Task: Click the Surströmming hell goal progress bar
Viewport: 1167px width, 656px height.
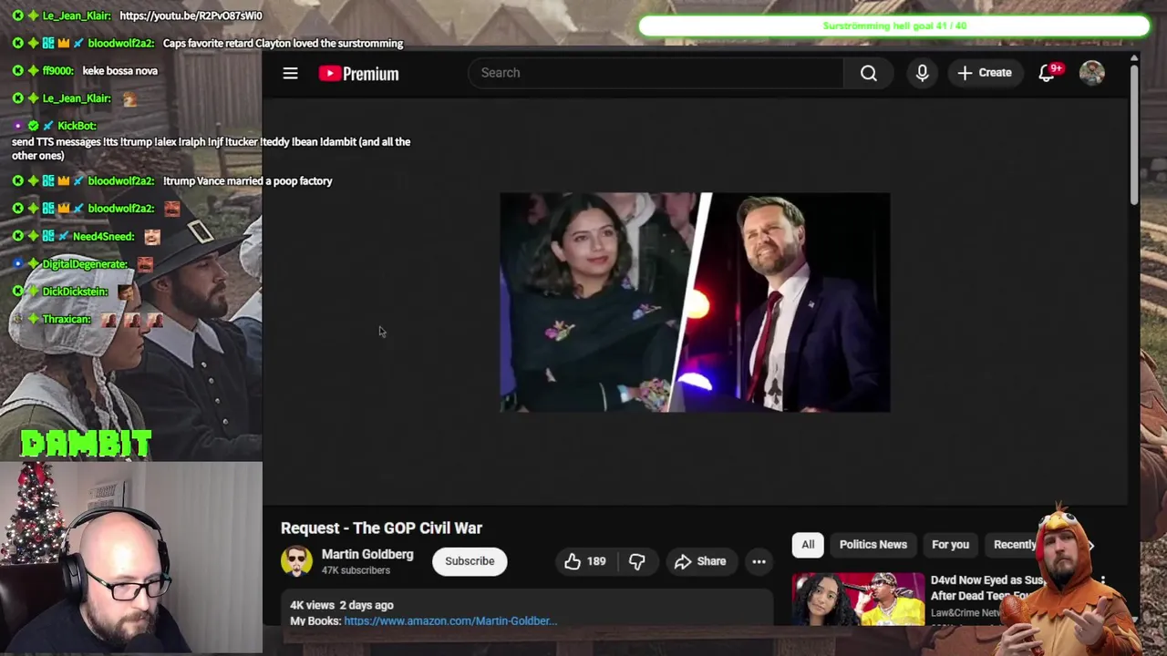Action: [x=894, y=26]
